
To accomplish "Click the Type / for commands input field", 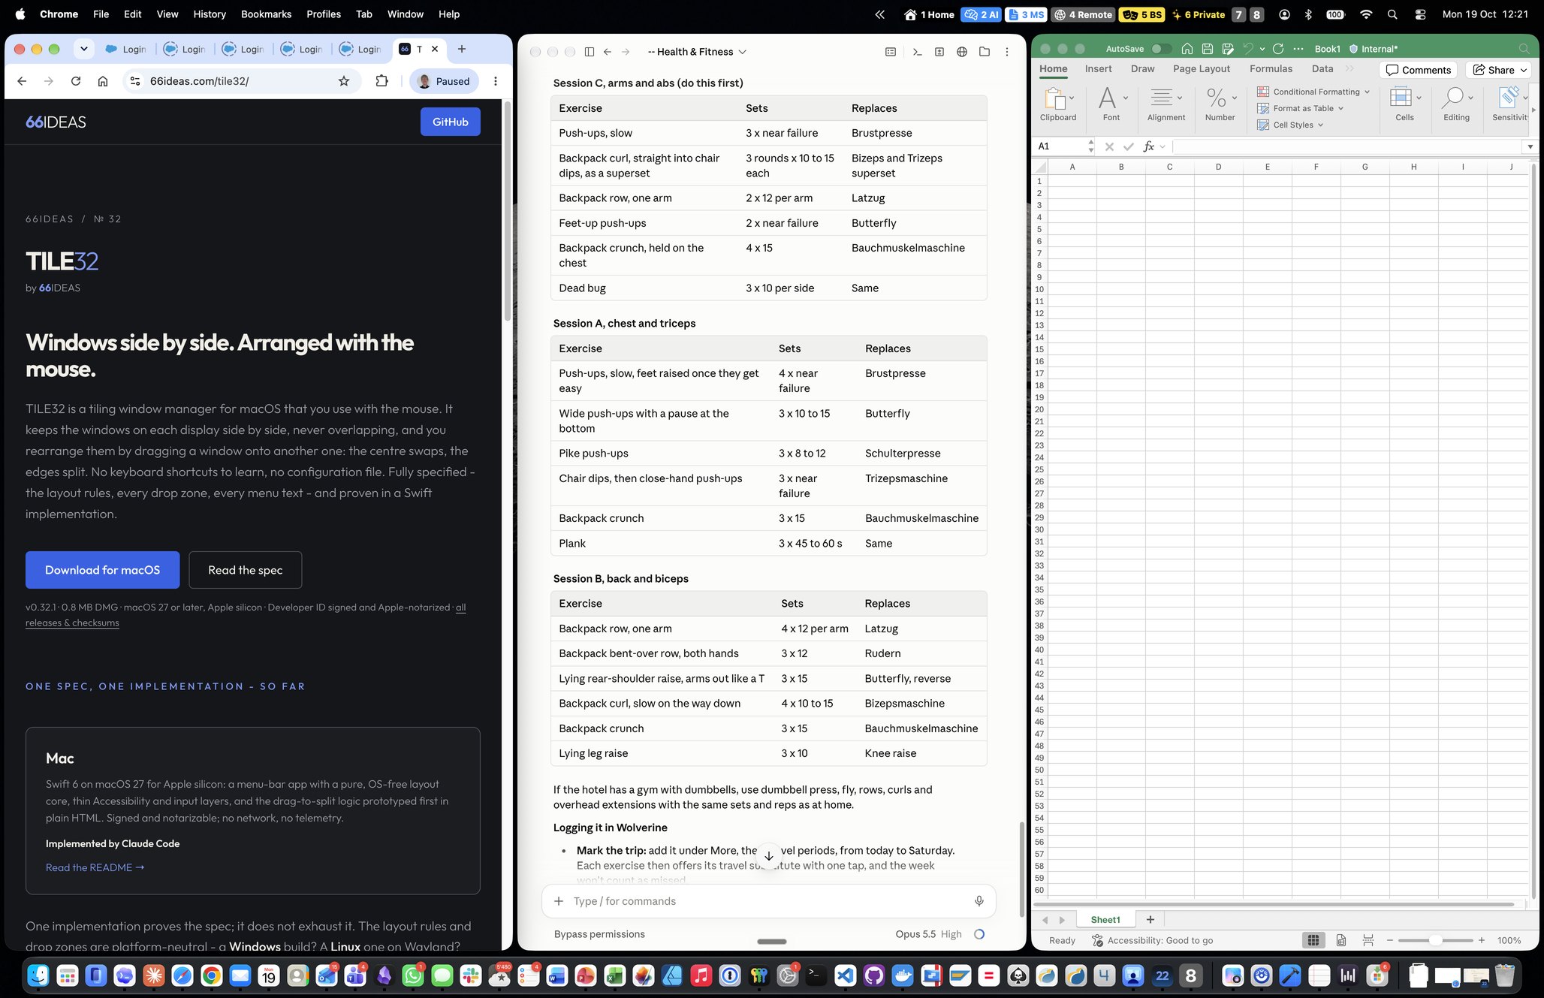I will (x=767, y=901).
